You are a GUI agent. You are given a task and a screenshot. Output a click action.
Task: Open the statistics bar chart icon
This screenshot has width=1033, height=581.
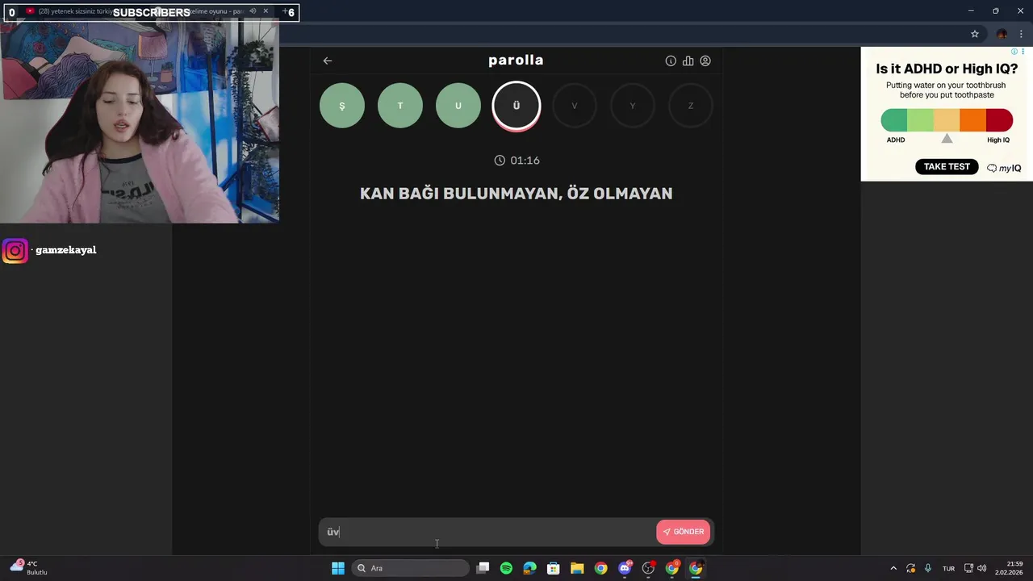click(x=688, y=61)
